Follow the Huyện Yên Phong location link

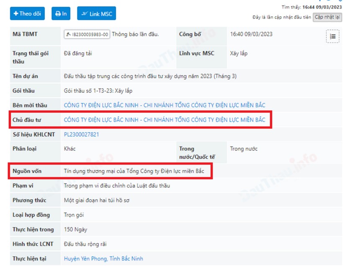pyautogui.click(x=85, y=258)
